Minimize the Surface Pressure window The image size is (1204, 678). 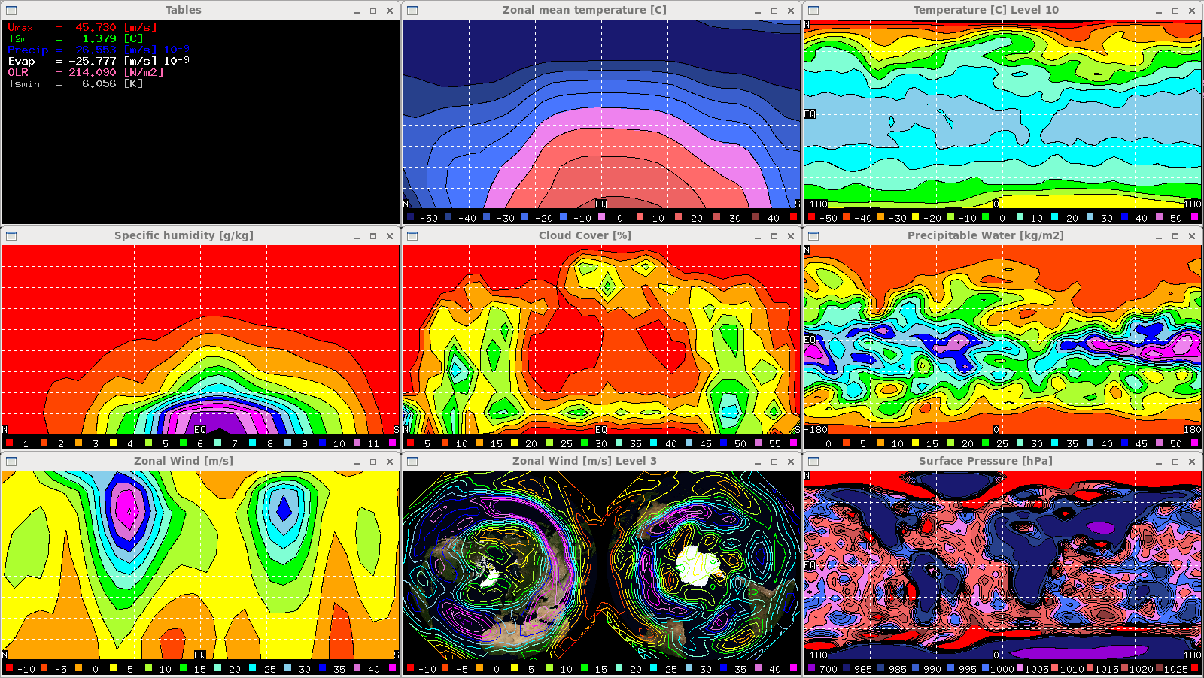pyautogui.click(x=1159, y=462)
